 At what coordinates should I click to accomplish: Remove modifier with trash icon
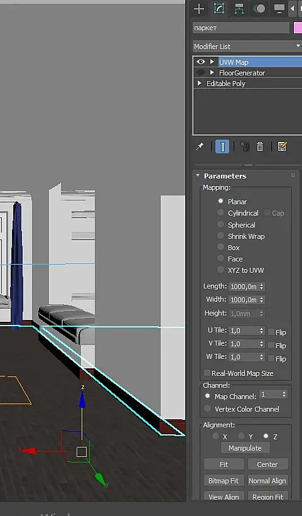[260, 146]
